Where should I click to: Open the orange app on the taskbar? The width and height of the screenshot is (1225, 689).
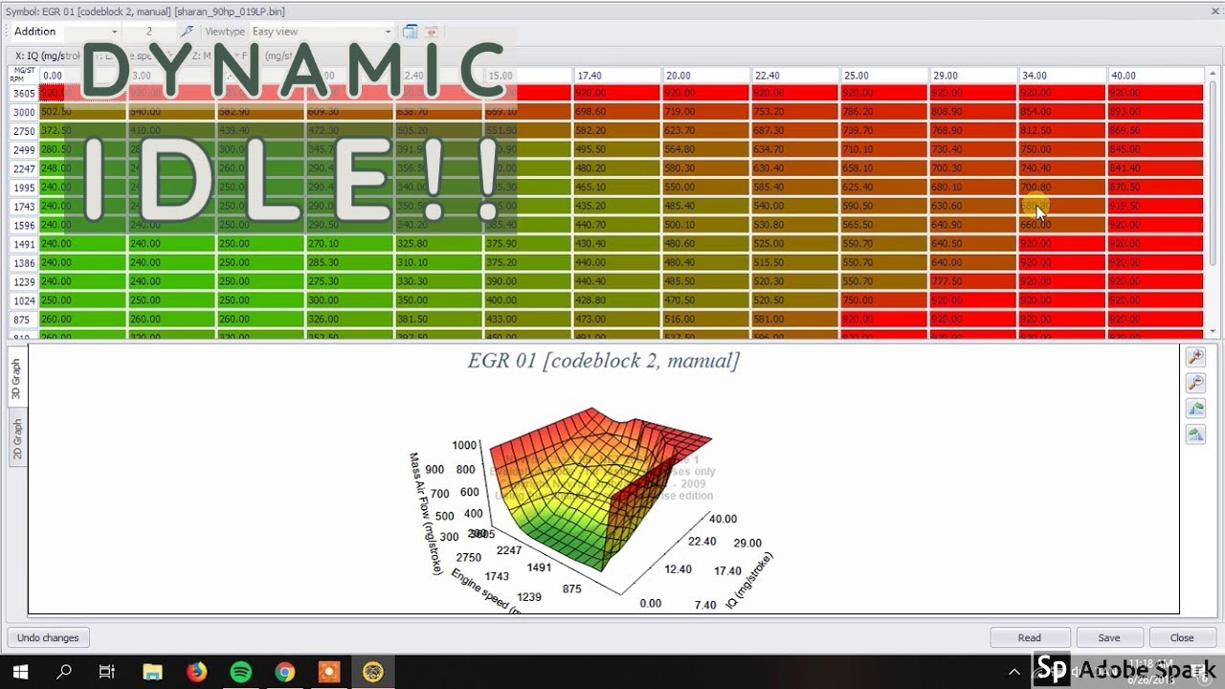[329, 672]
